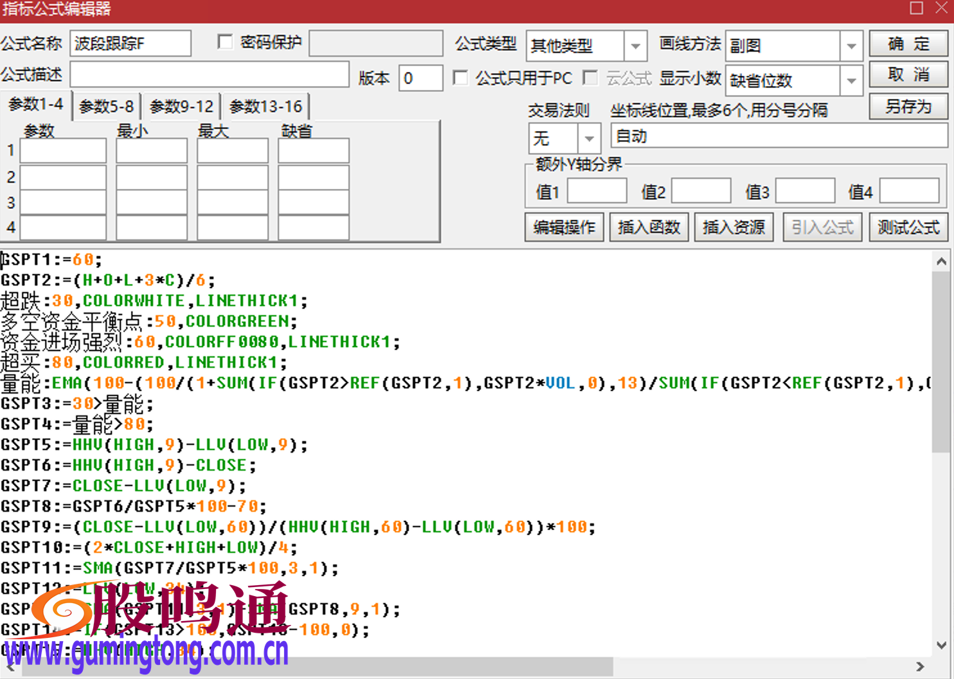
Task: Click 插入函数 to insert a function
Action: point(649,227)
